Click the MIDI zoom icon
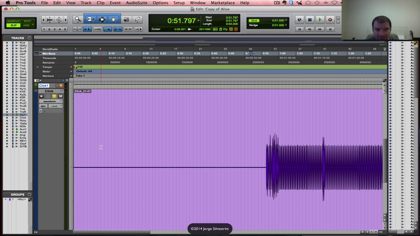 [58, 20]
